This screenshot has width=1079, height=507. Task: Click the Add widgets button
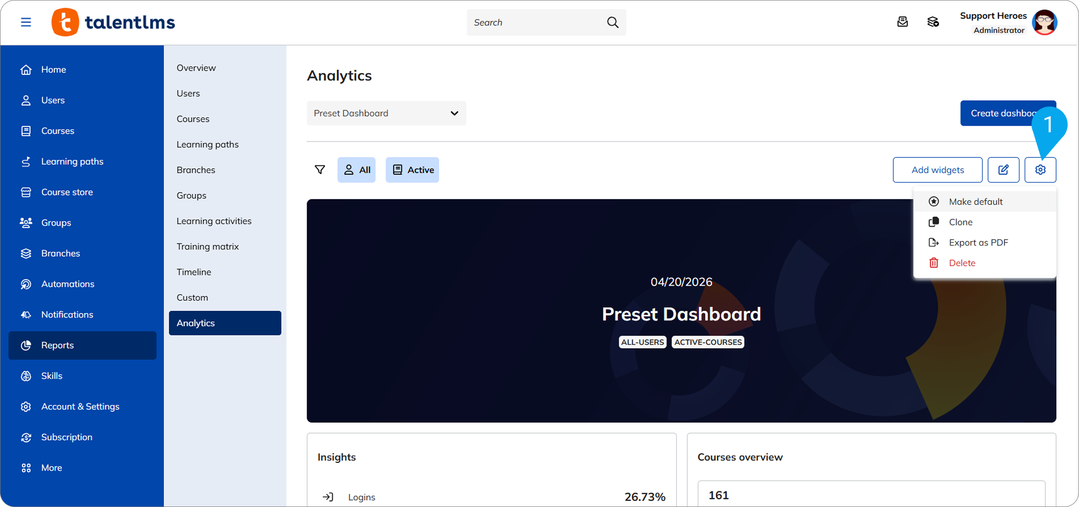point(937,170)
